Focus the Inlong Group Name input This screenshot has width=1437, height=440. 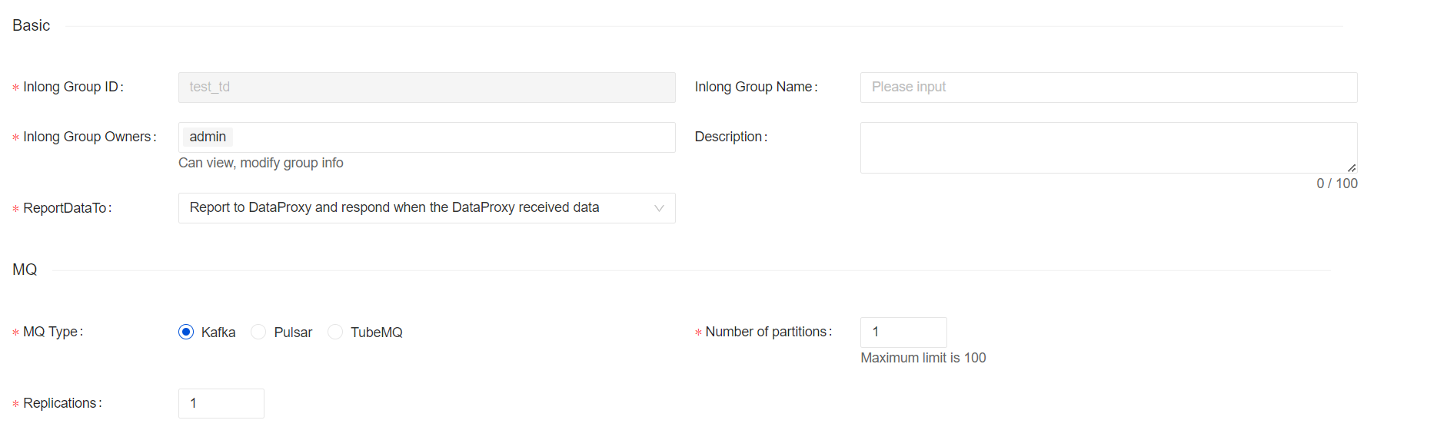coord(1108,88)
